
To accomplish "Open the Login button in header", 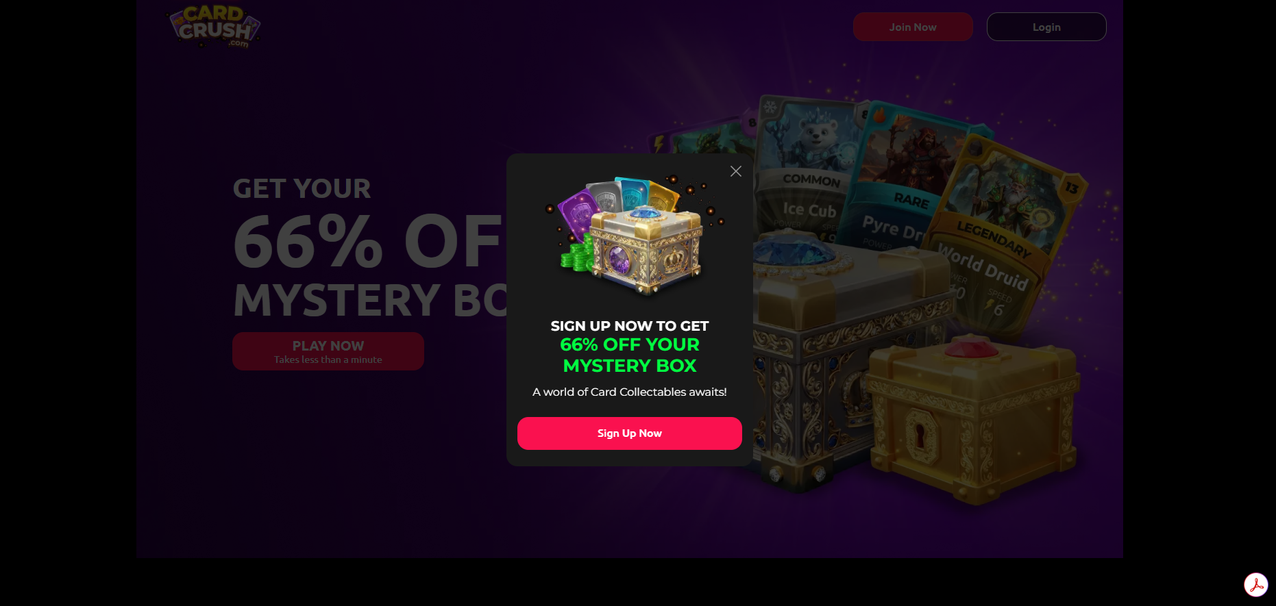I will coord(1046,27).
